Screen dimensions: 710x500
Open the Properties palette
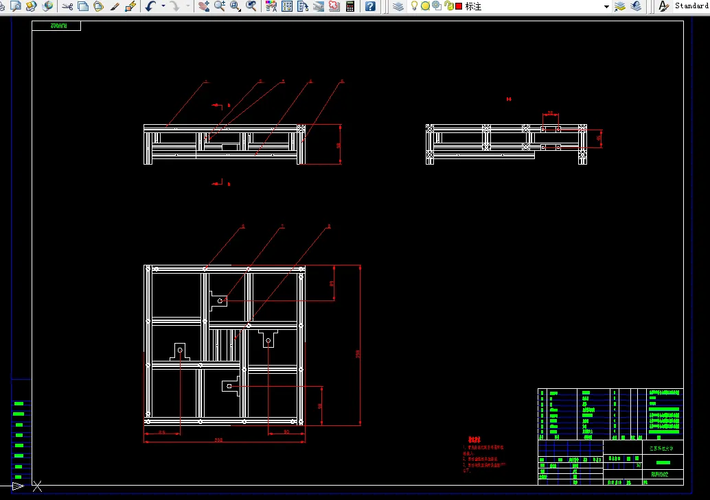[x=271, y=6]
